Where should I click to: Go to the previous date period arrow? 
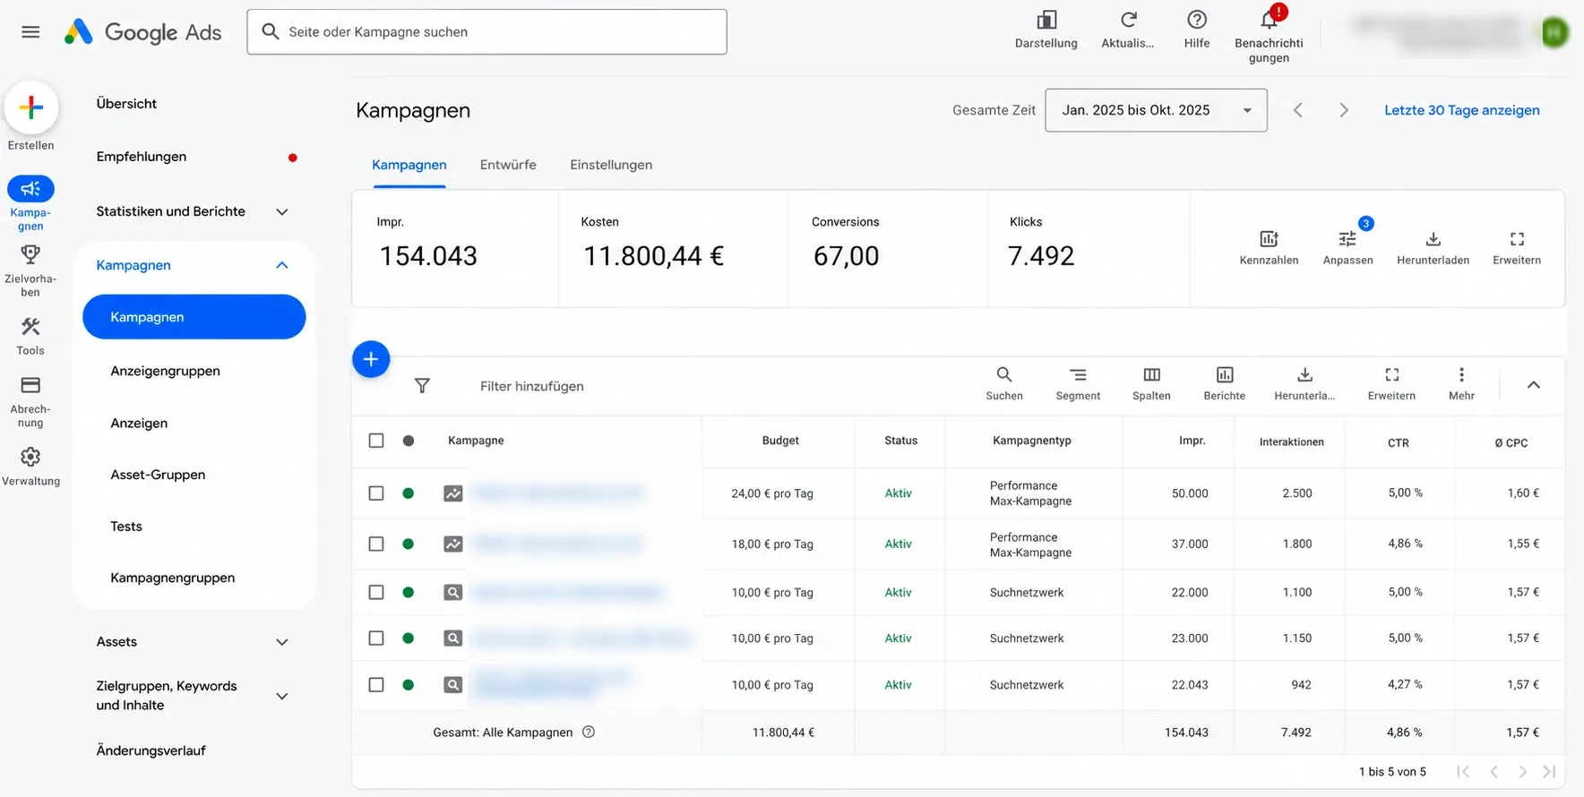1297,110
